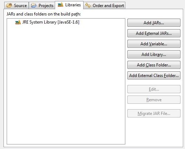Click the greyed-out Remove button

coord(154,100)
